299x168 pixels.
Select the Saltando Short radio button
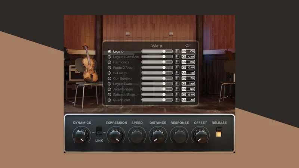[x=109, y=94]
